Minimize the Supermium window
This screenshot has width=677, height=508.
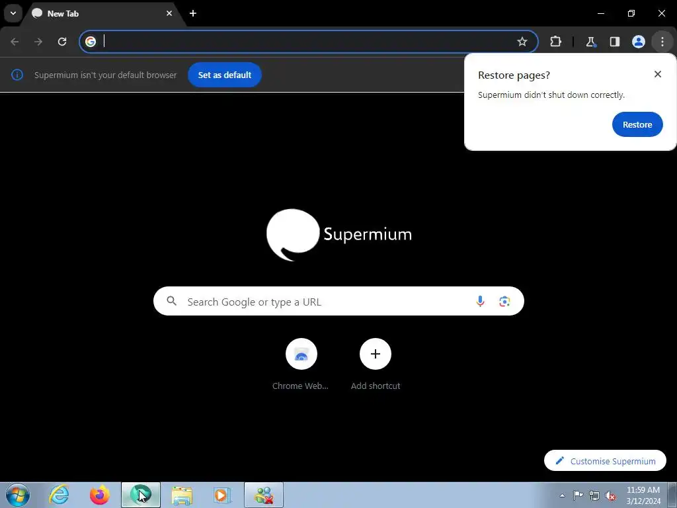click(600, 13)
